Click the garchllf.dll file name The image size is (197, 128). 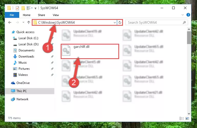click(81, 47)
